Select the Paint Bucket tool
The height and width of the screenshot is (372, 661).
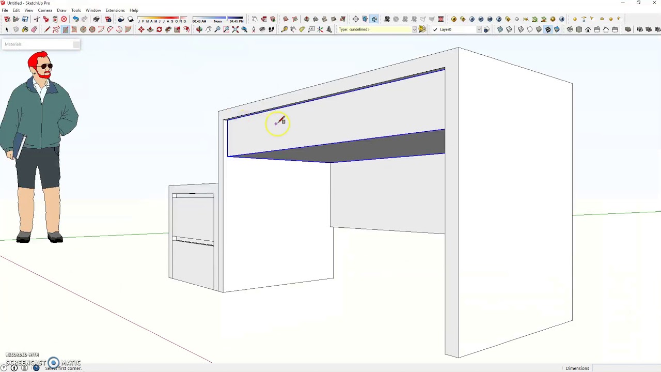pos(25,29)
